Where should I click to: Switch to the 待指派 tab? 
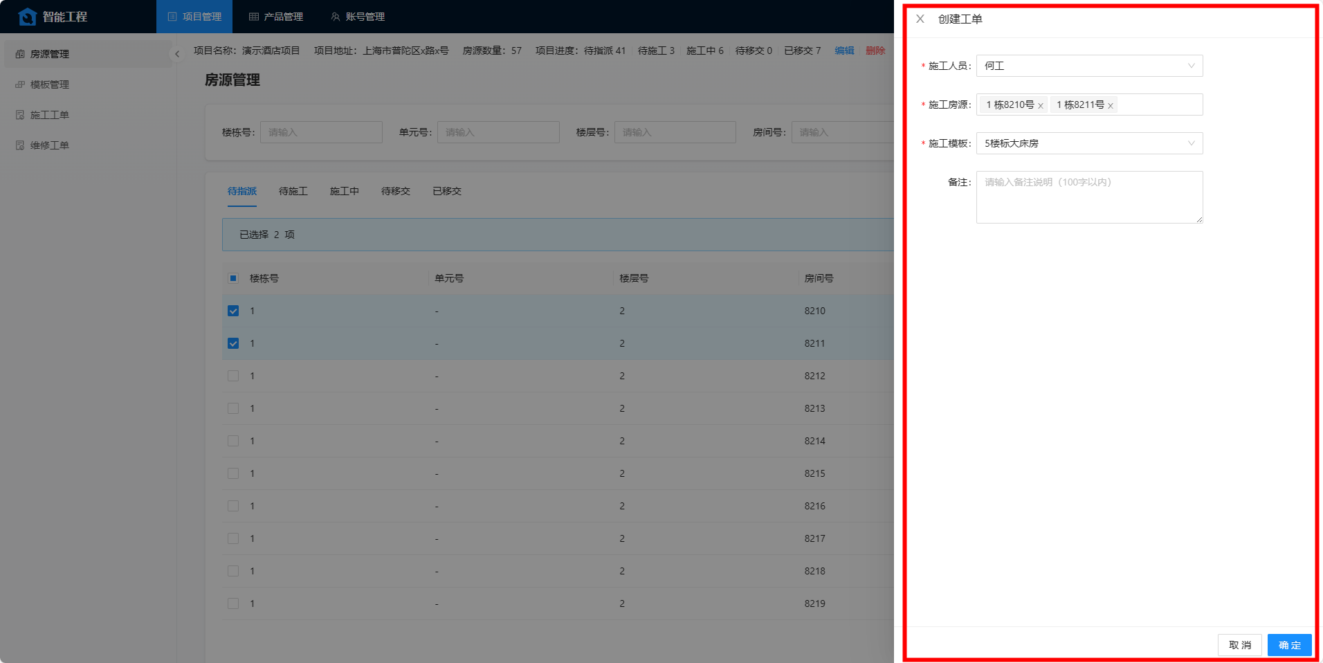242,191
